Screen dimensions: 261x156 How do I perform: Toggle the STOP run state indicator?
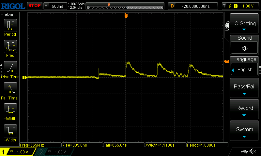pos(34,6)
